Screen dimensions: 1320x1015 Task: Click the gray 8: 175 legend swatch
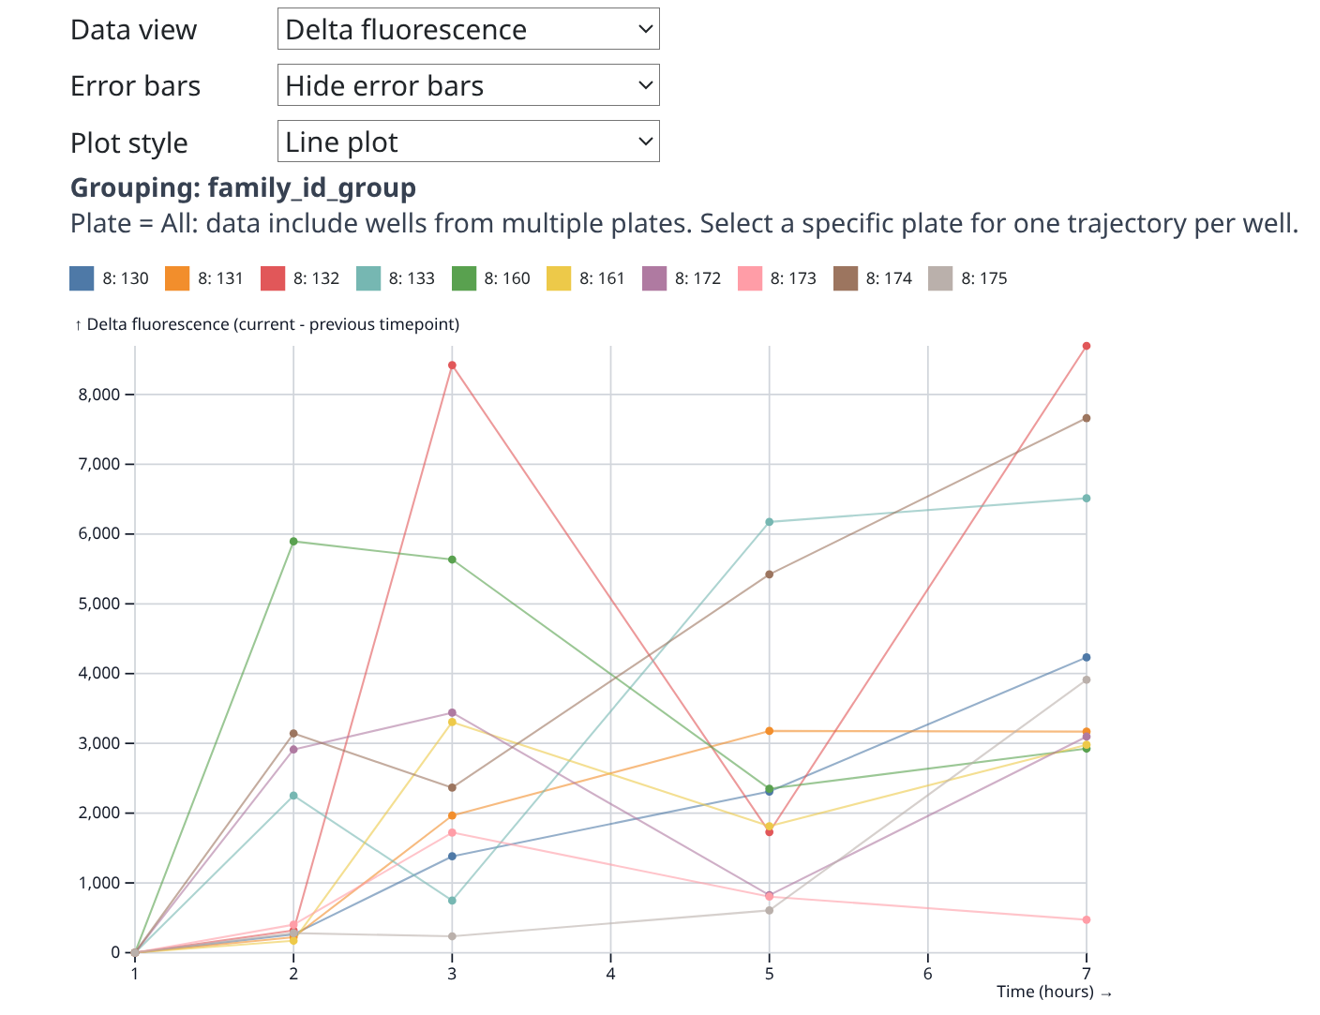tap(940, 278)
